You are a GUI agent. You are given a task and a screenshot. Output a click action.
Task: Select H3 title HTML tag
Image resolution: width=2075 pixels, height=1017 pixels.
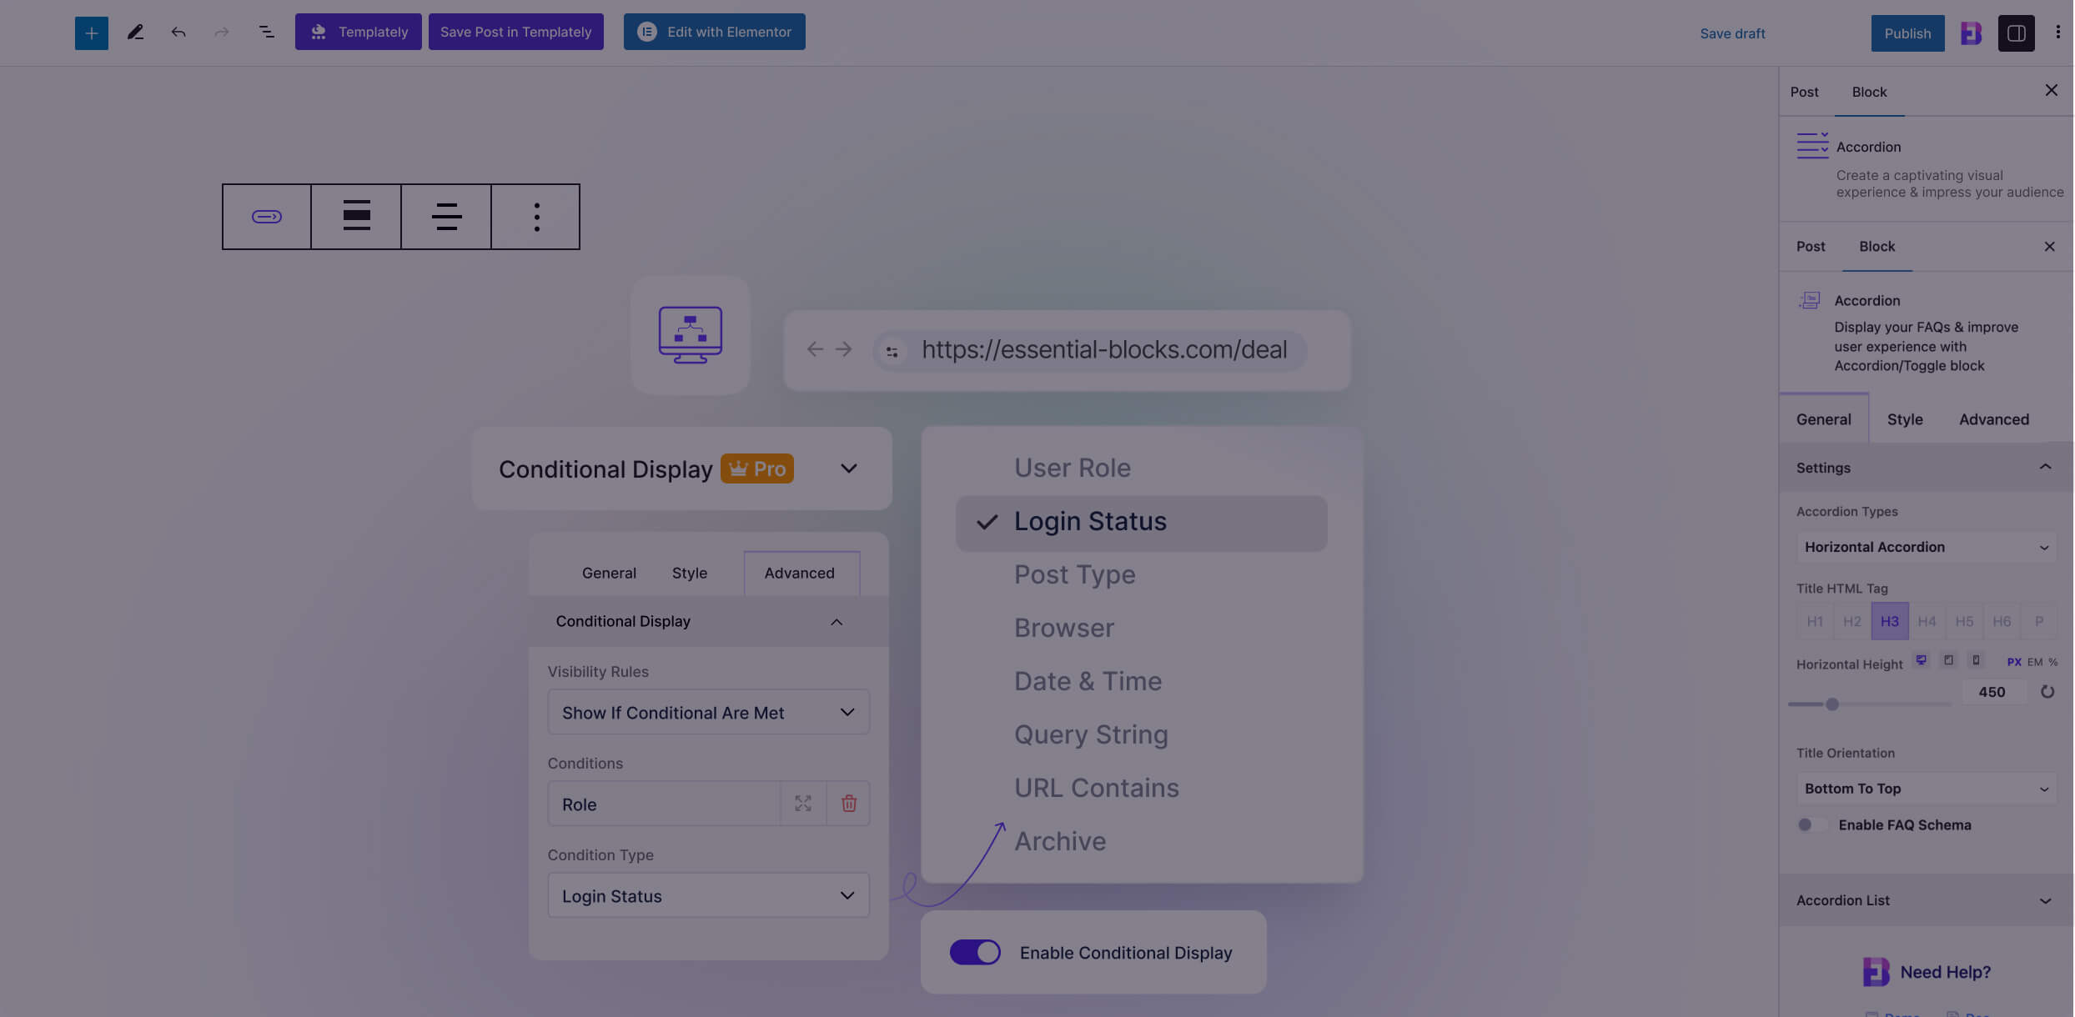pos(1890,621)
